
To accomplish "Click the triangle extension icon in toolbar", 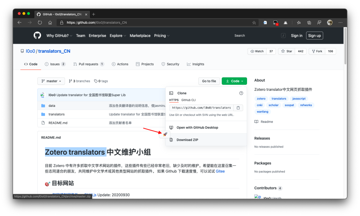I will 285,23.
